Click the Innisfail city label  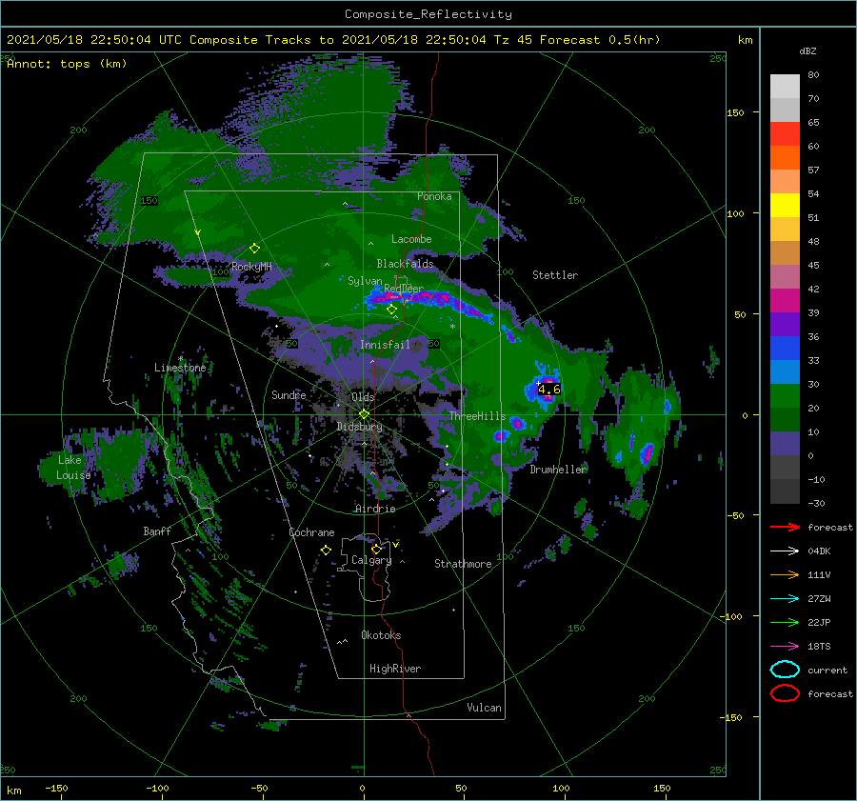(x=385, y=345)
